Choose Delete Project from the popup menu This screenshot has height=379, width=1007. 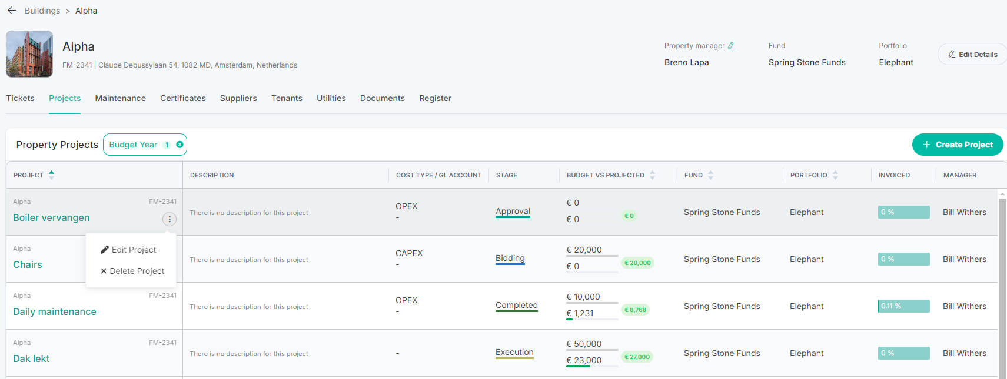coord(132,271)
